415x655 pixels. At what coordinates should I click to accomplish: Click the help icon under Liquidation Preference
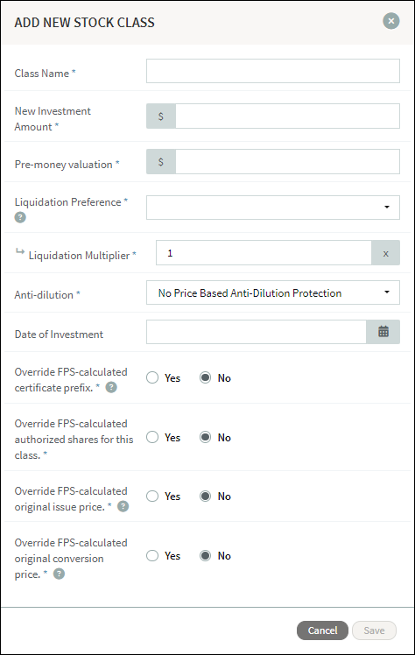click(x=20, y=217)
